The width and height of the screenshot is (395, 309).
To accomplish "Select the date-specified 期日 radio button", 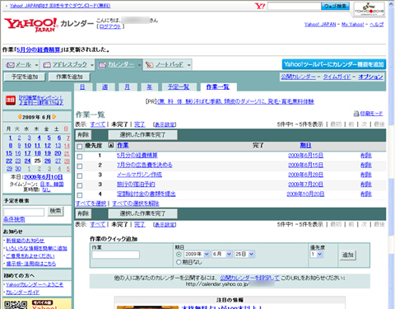I will [179, 254].
